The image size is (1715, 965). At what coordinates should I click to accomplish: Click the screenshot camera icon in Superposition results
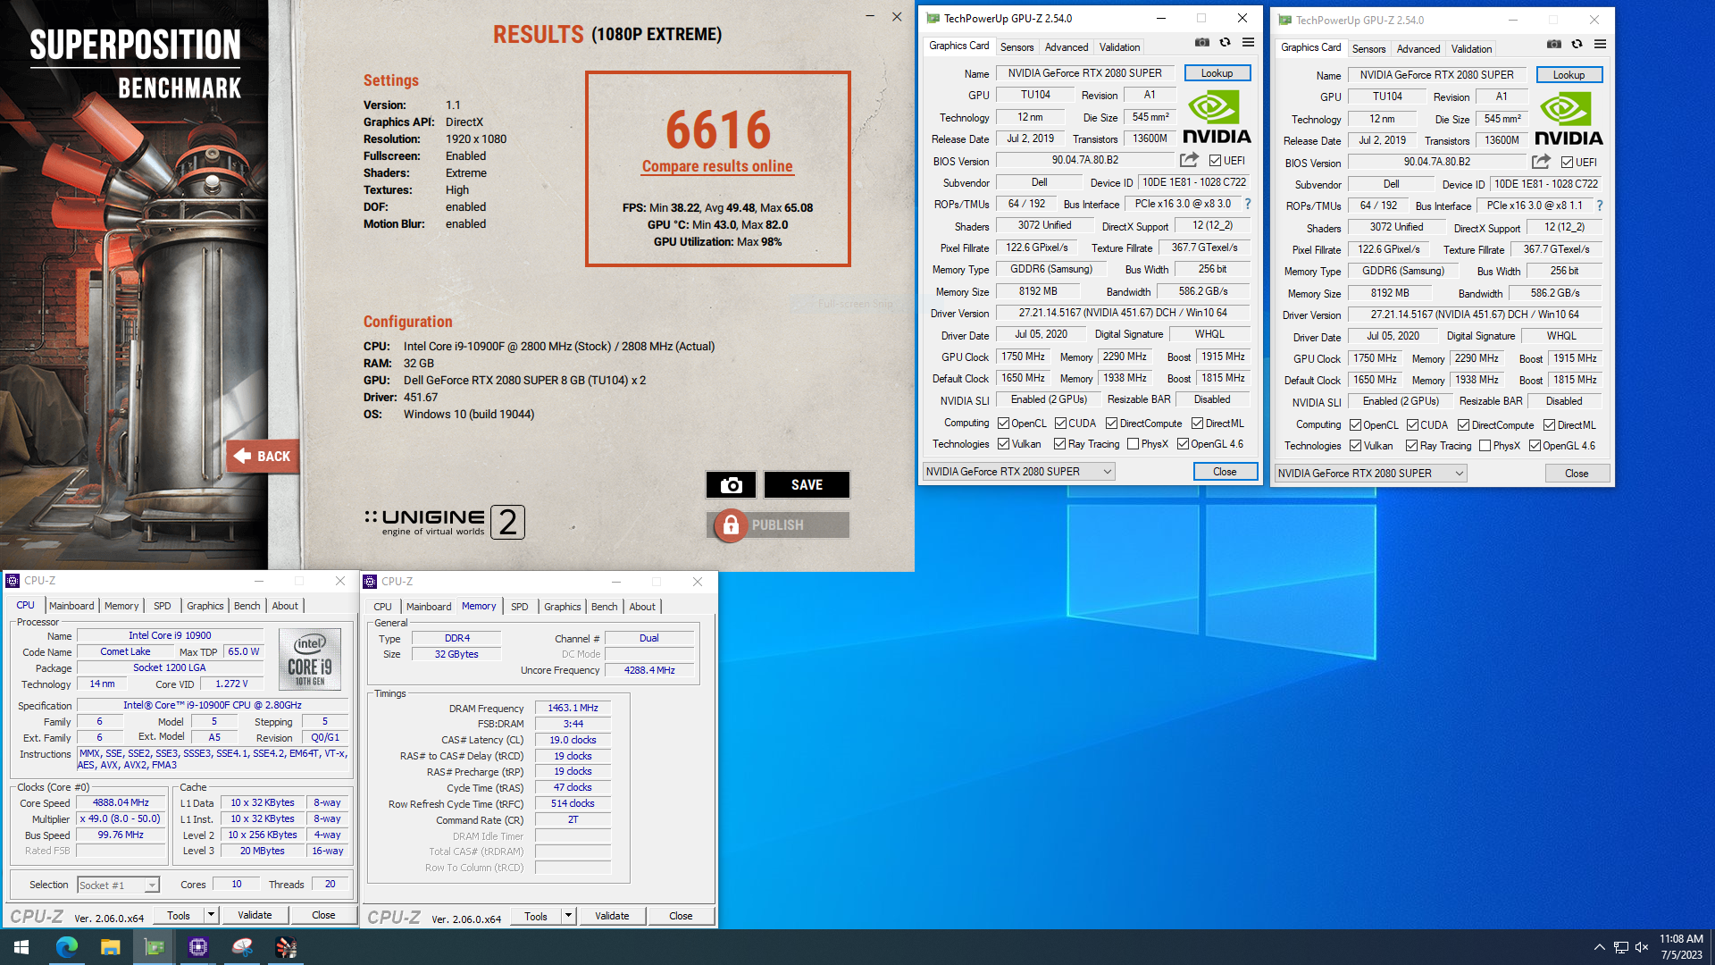[x=731, y=484]
